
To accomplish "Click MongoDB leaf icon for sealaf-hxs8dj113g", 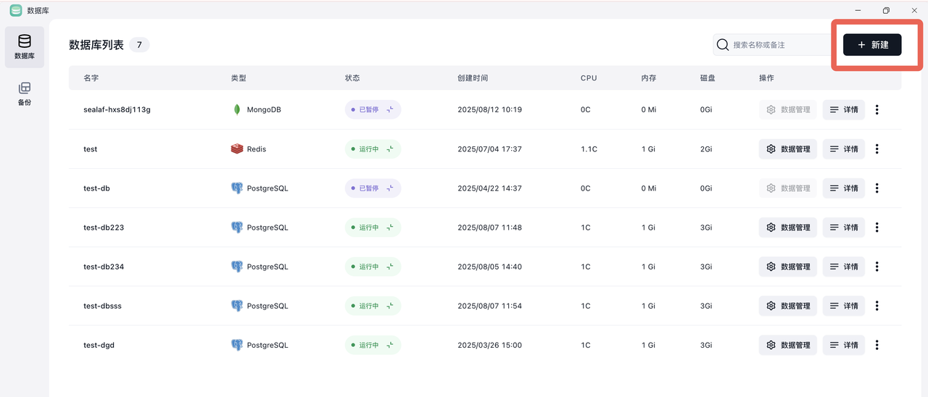I will tap(236, 109).
